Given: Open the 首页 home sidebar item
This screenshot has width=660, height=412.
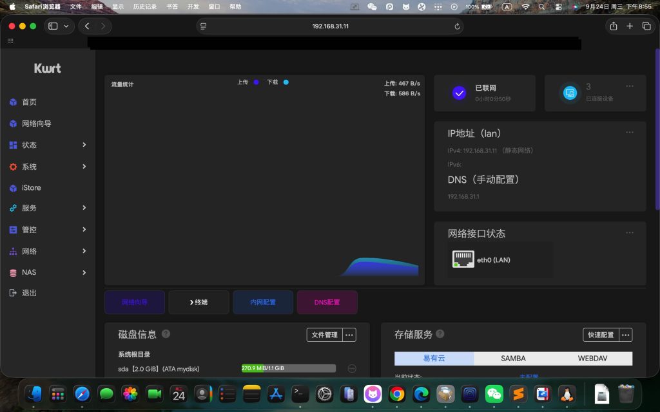Looking at the screenshot, I should point(29,102).
